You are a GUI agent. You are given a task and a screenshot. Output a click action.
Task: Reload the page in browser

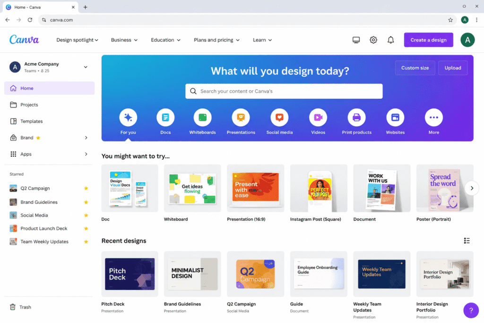(30, 20)
